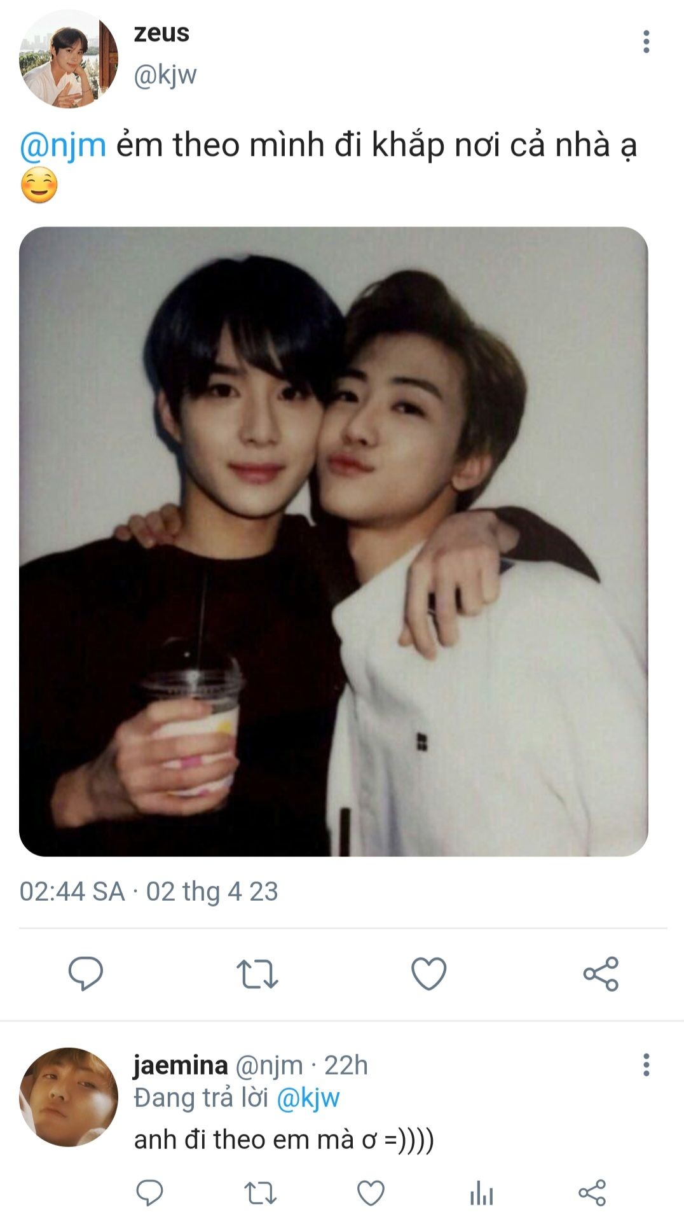The width and height of the screenshot is (684, 1217).
Task: Open the @kjw link in reply header
Action: pos(308,1098)
